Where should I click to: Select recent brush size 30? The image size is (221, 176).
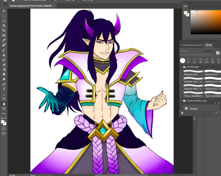(x=201, y=60)
